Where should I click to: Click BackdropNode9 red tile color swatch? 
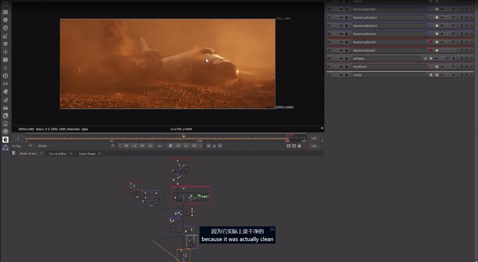coord(431,42)
